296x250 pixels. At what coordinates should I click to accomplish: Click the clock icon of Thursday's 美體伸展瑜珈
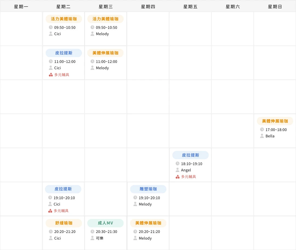click(135, 232)
